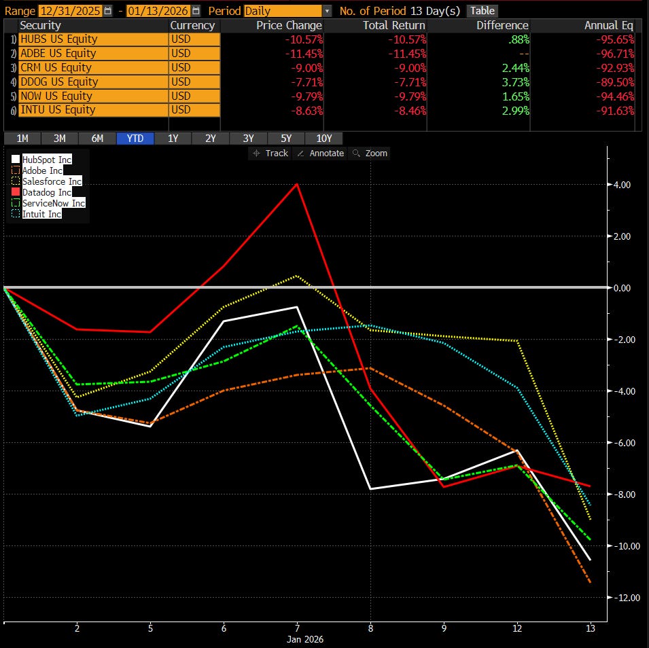Viewport: 649px width, 648px height.
Task: Toggle Intuit Inc legend marker
Action: click(16, 213)
